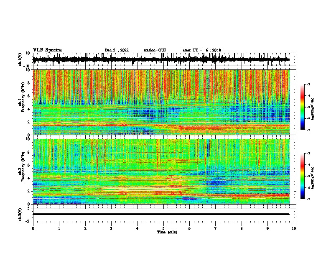The width and height of the screenshot is (331, 256).
Task: Click the "10" tick on the time axis
Action: (294, 228)
